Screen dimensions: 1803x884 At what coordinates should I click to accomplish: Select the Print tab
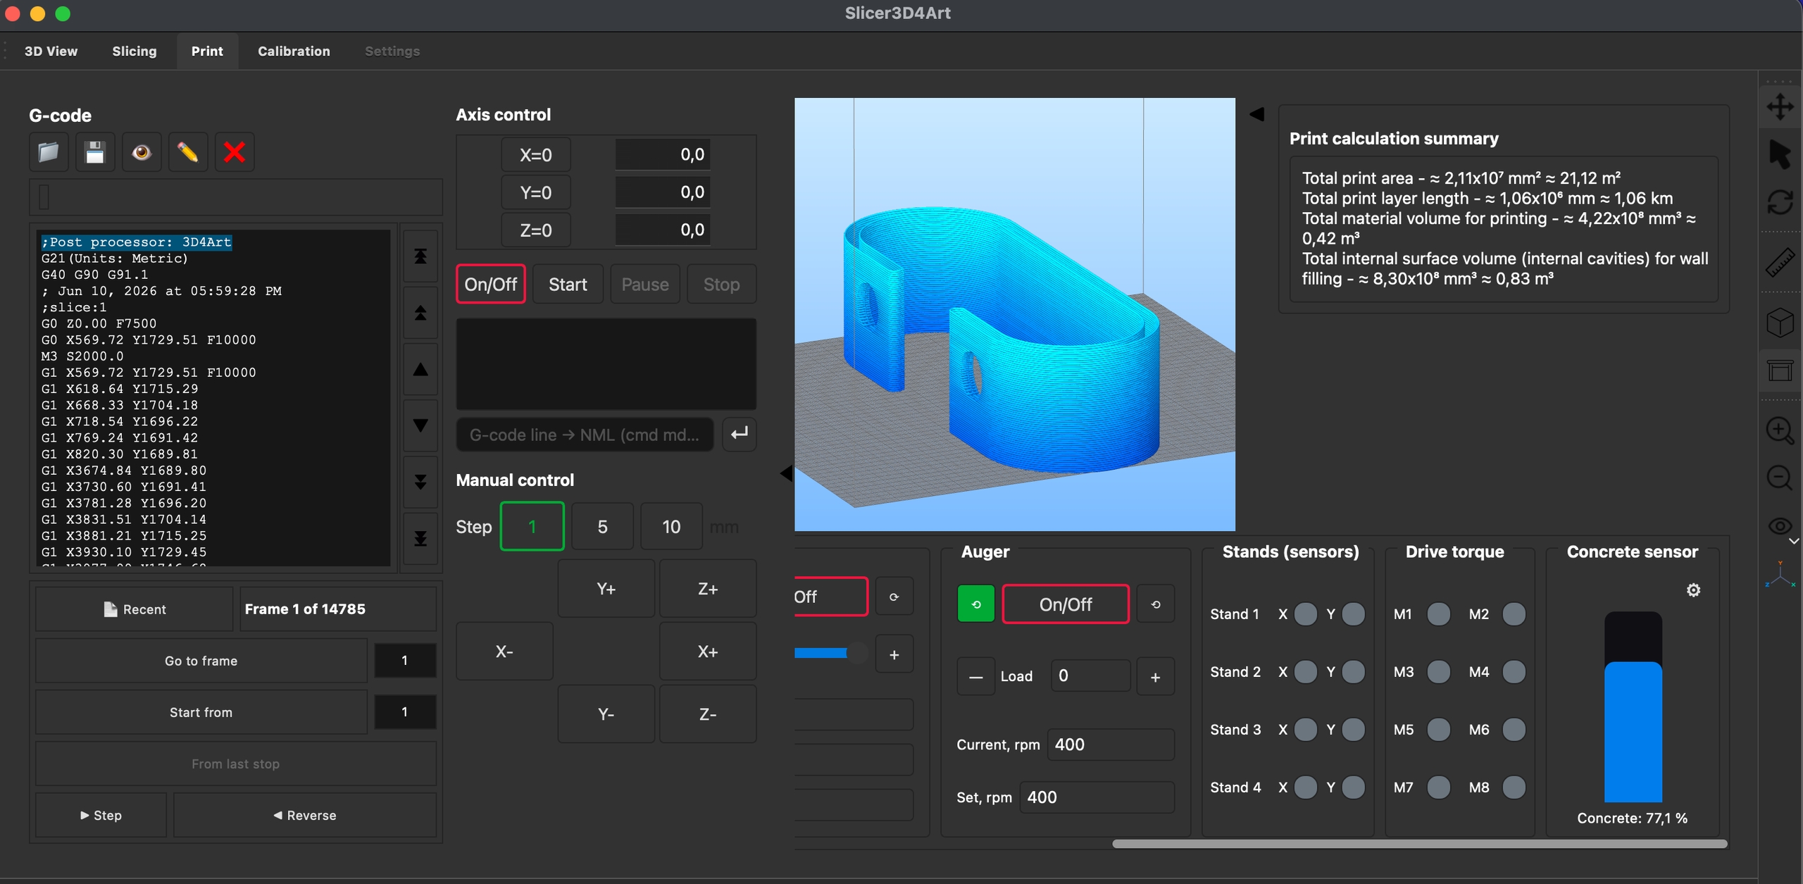point(207,51)
